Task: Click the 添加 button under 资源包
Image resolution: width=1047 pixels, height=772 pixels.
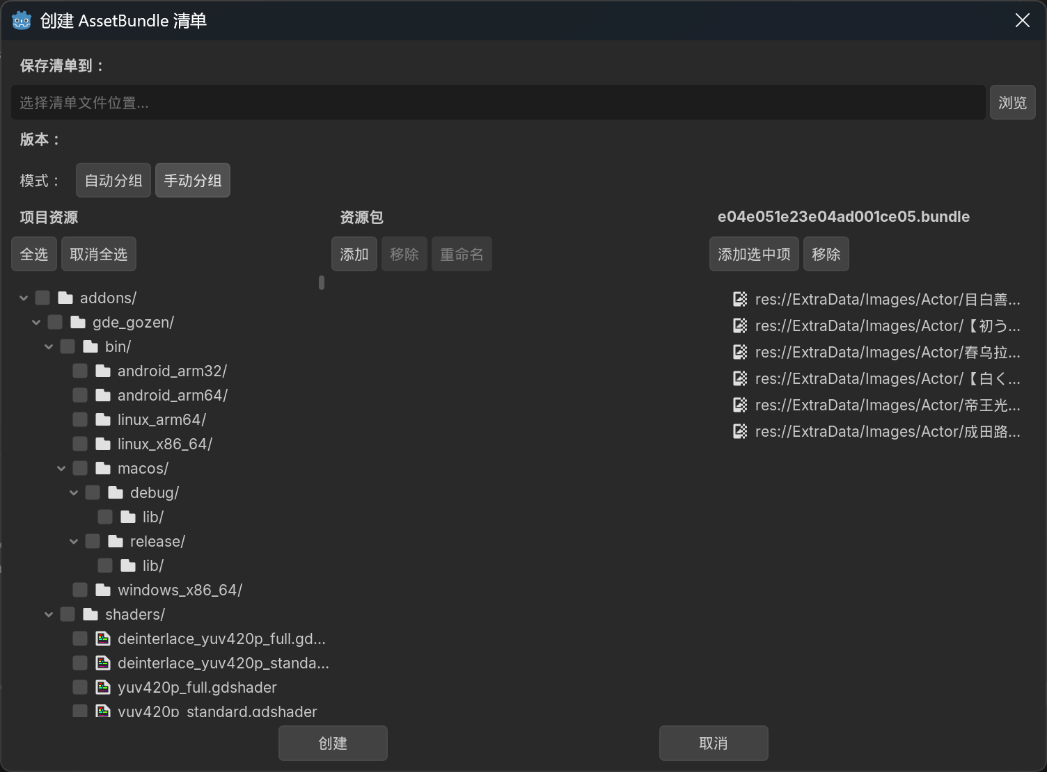Action: (354, 255)
